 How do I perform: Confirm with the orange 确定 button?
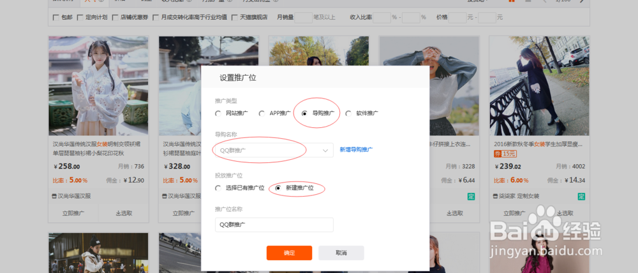click(289, 253)
